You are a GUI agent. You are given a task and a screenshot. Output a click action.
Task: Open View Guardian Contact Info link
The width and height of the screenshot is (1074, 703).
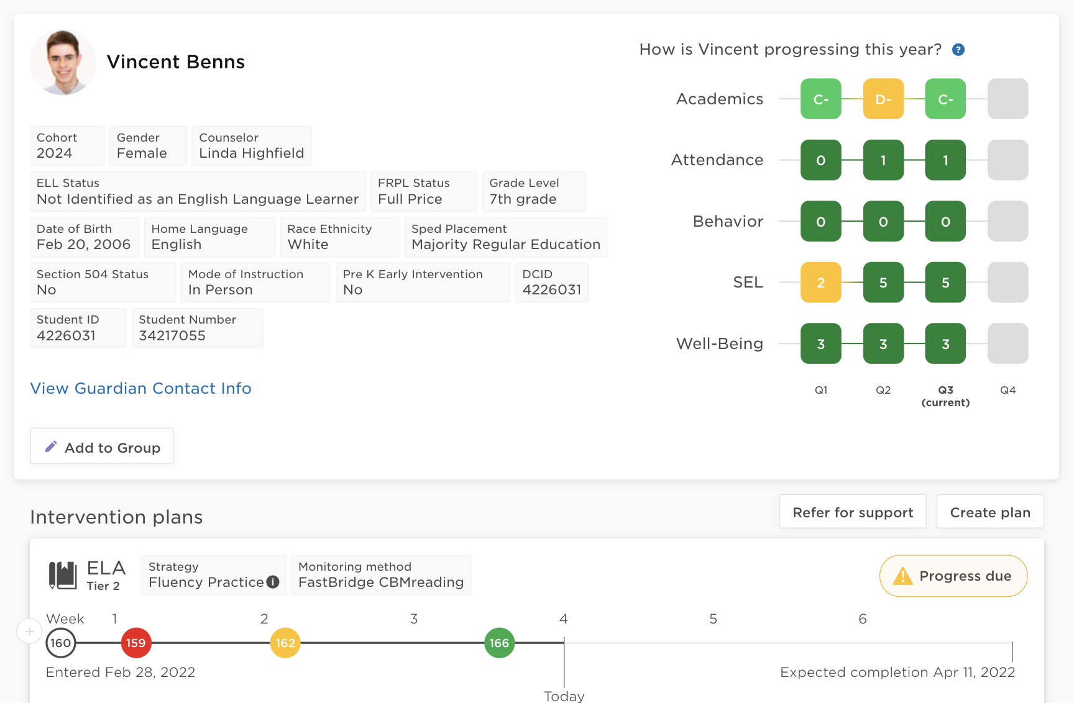click(140, 388)
